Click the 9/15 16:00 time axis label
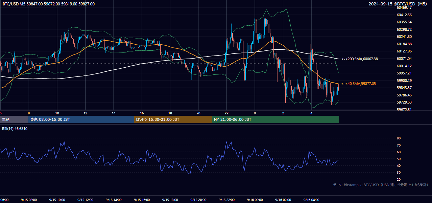Screen dimensions: 432x203 coord(142,200)
